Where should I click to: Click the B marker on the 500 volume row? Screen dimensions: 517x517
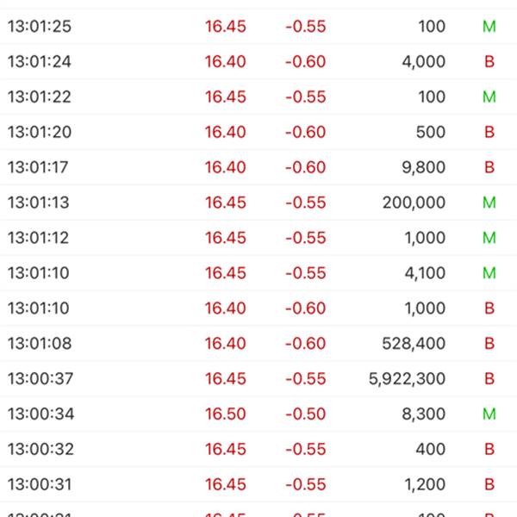pos(489,133)
